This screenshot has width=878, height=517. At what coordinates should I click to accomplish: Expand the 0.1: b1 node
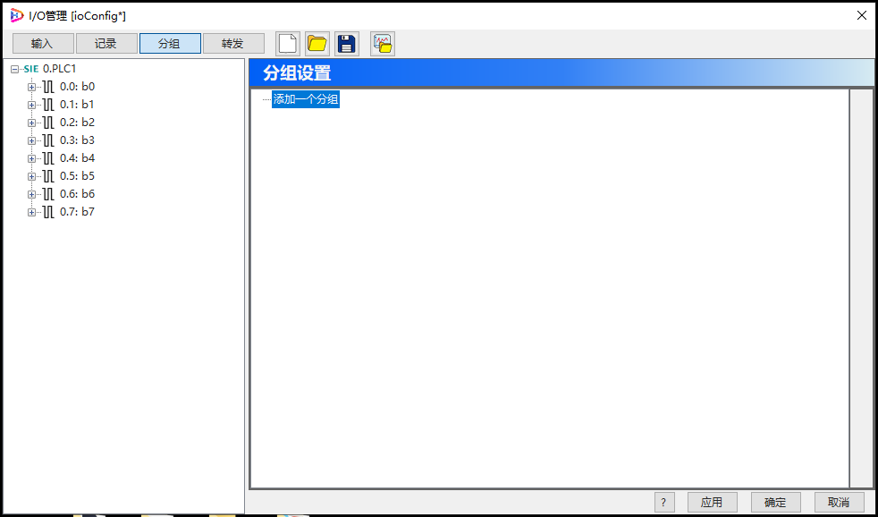32,106
